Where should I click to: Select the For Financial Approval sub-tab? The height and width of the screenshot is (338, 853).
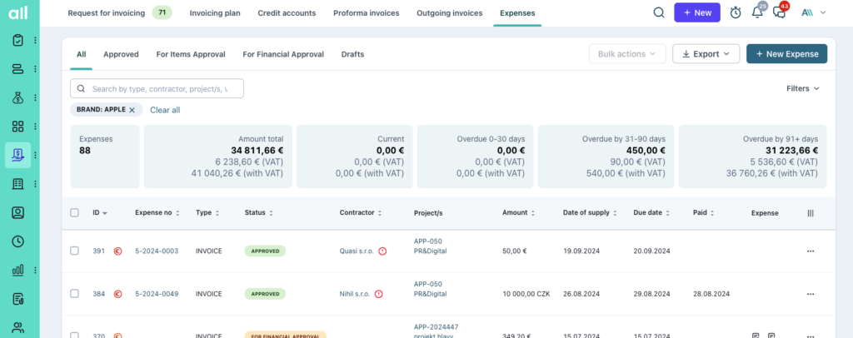click(283, 54)
